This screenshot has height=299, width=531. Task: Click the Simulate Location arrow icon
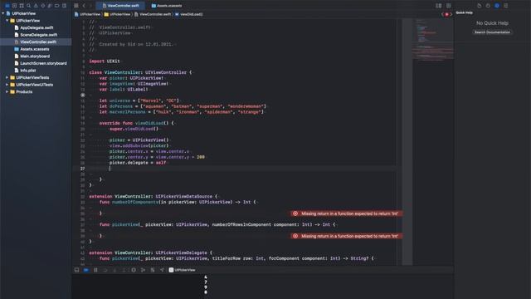[162, 270]
